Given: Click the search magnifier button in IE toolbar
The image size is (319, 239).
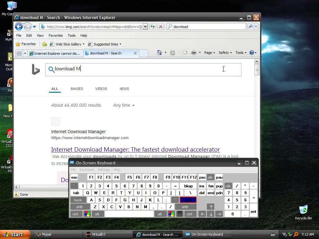Looking at the screenshot, I should point(251,26).
